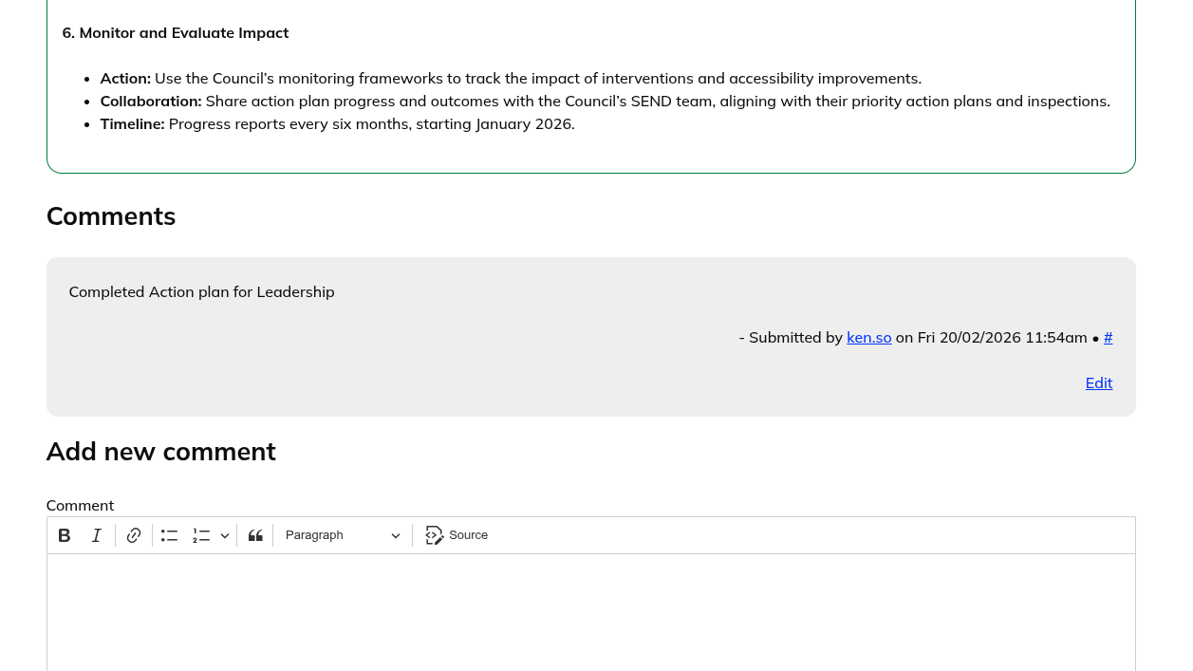This screenshot has height=671, width=1193.
Task: Start a numbered list in the comment
Action: 200,534
